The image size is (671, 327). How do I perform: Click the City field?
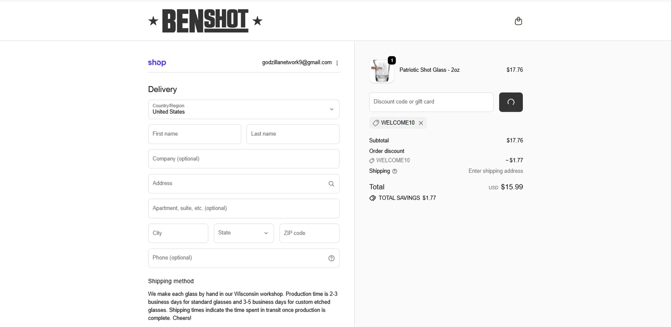[178, 233]
